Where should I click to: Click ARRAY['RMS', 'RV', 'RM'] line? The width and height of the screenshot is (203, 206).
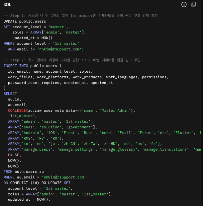[36, 138]
